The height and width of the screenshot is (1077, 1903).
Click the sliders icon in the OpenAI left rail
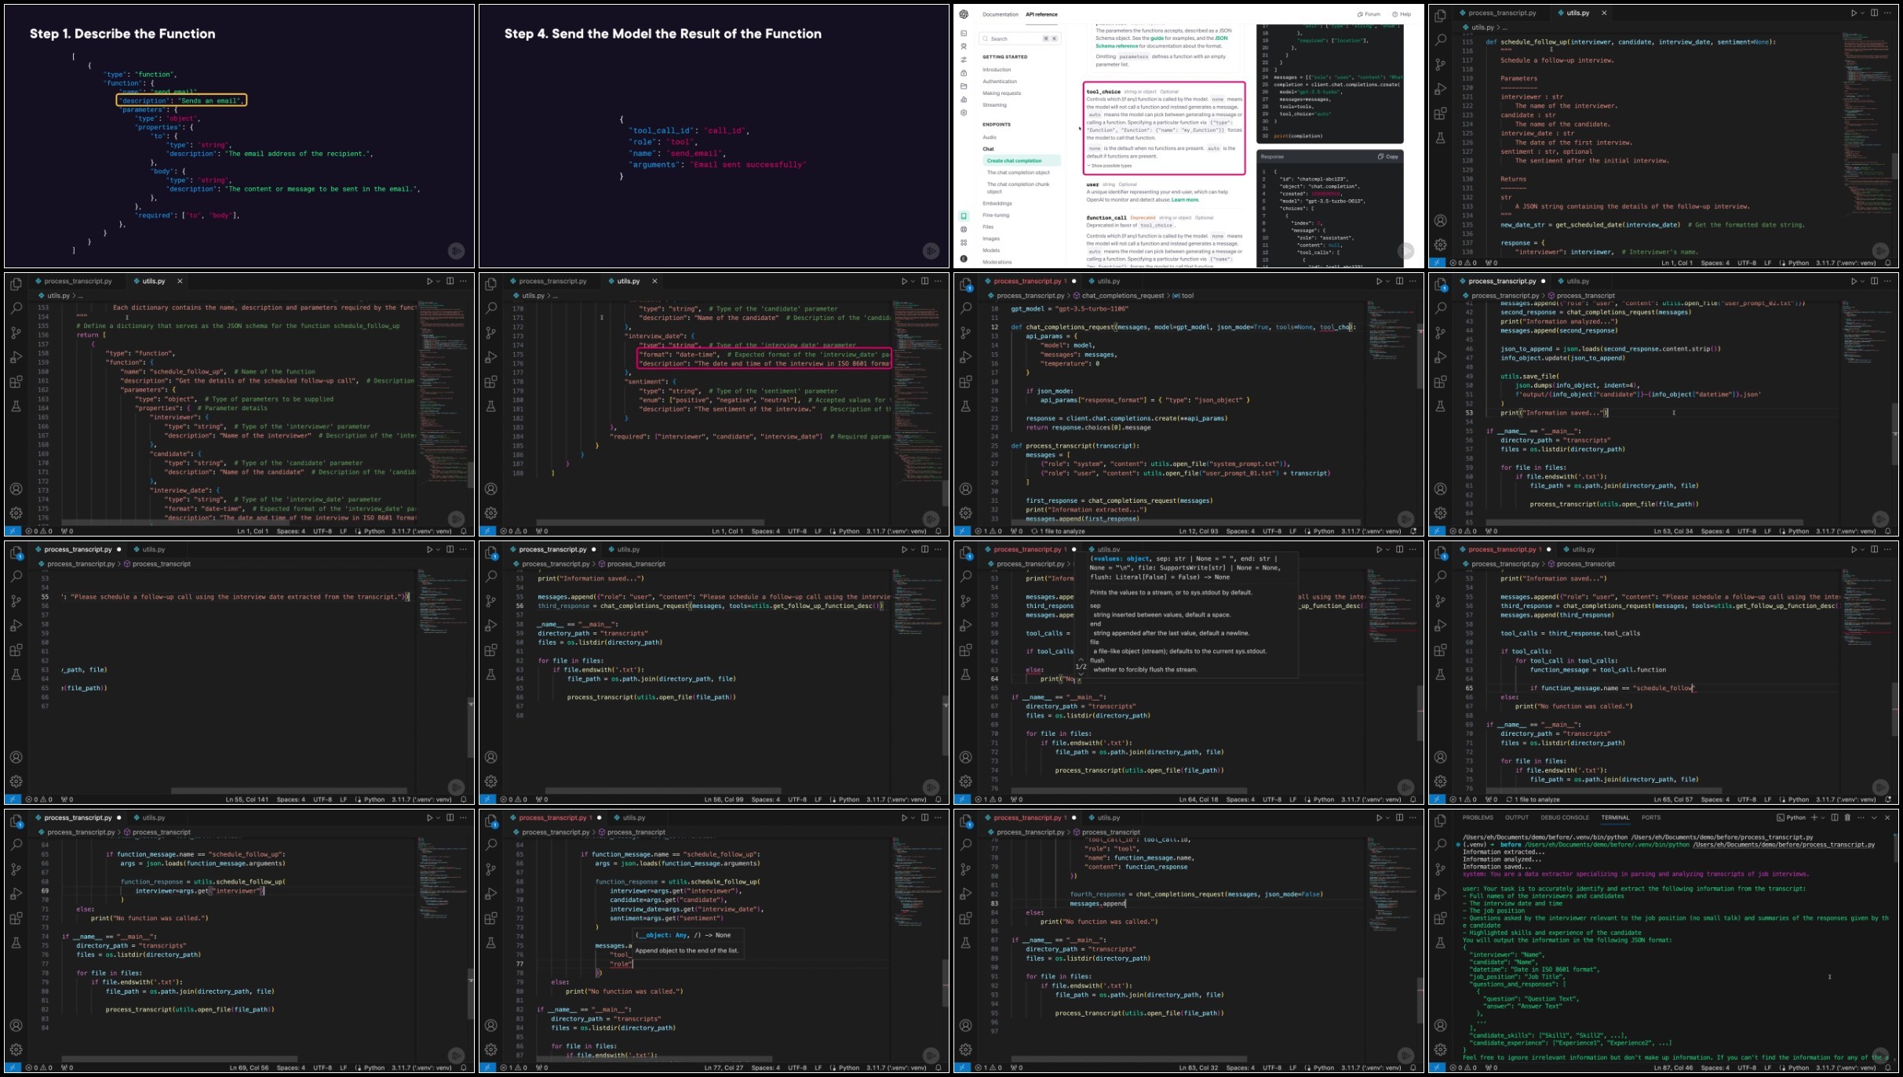[964, 60]
